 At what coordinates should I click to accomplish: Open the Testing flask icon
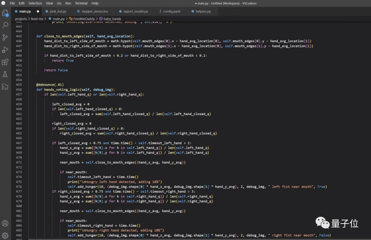tap(5, 74)
